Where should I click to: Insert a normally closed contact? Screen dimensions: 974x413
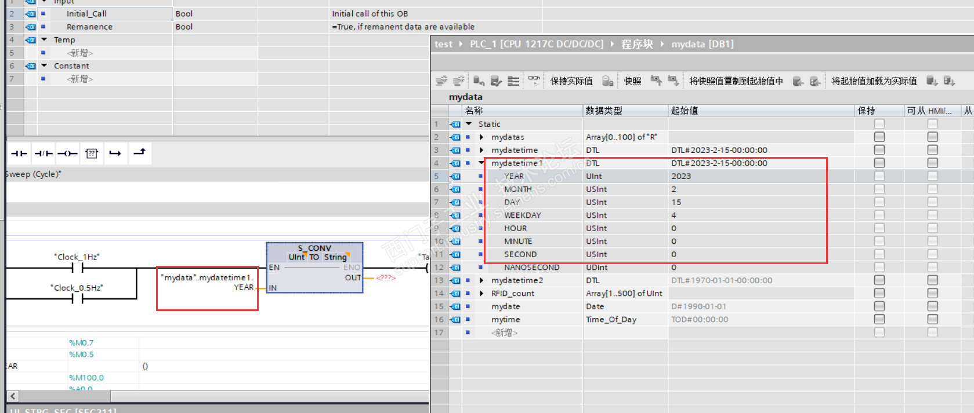point(44,153)
